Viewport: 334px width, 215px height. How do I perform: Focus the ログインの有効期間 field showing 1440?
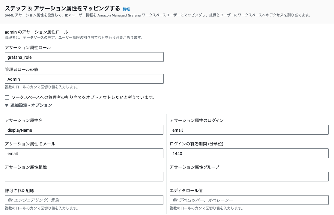[249, 153]
